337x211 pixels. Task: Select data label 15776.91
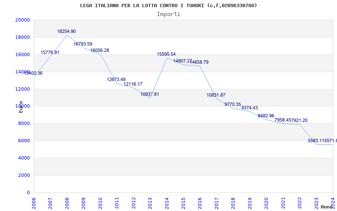[50, 52]
